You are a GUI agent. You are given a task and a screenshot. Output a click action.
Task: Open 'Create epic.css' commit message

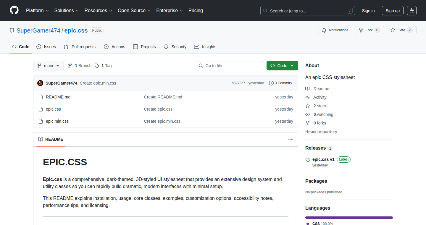158,109
